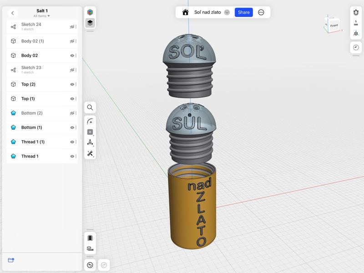This screenshot has width=364, height=273.
Task: Select Top (2) in the items list
Action: tap(28, 85)
